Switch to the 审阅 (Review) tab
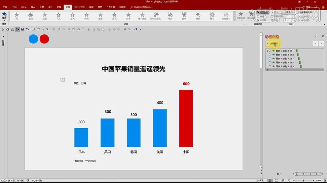This screenshot has height=183, width=327. [x=91, y=7]
